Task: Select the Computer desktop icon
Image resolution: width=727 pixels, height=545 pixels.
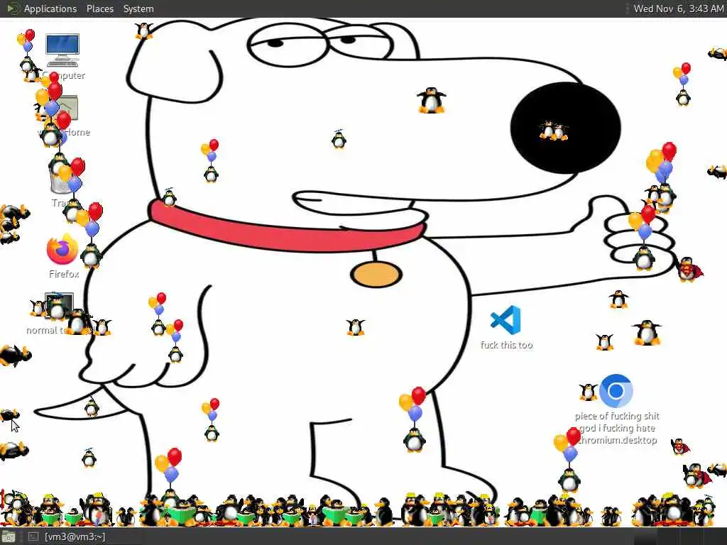Action: tap(62, 50)
